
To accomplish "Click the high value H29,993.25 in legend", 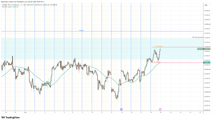I will pos(38,5).
